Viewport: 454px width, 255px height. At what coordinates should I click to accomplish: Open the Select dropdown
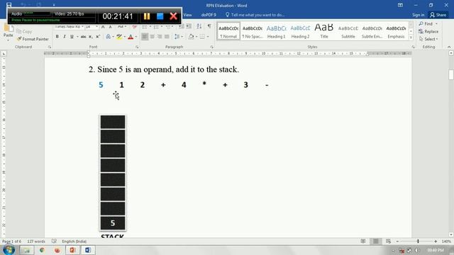click(428, 39)
